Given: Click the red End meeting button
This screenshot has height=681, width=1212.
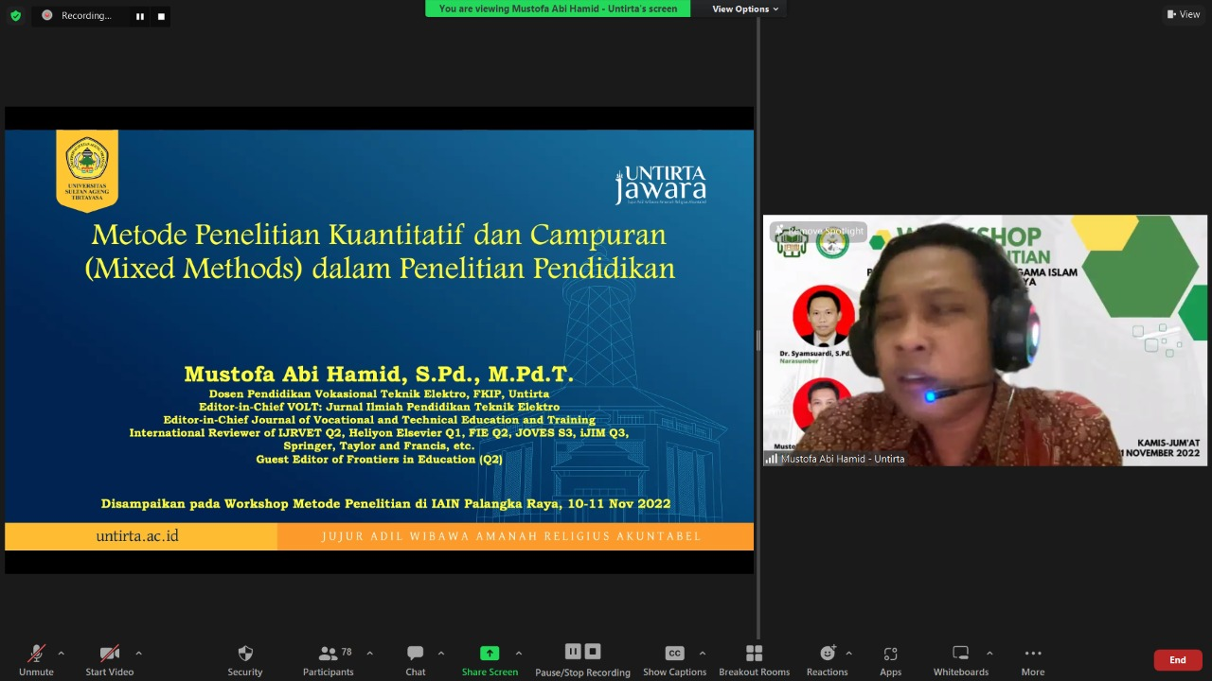Looking at the screenshot, I should [1178, 660].
